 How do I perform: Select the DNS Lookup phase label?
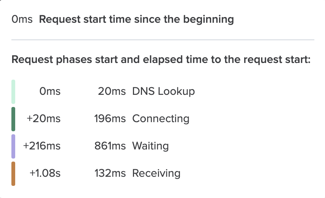164,91
